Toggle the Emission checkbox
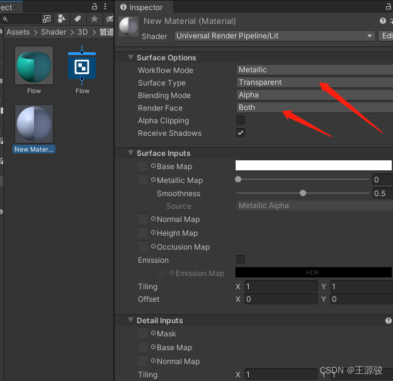393x381 pixels. pos(241,260)
